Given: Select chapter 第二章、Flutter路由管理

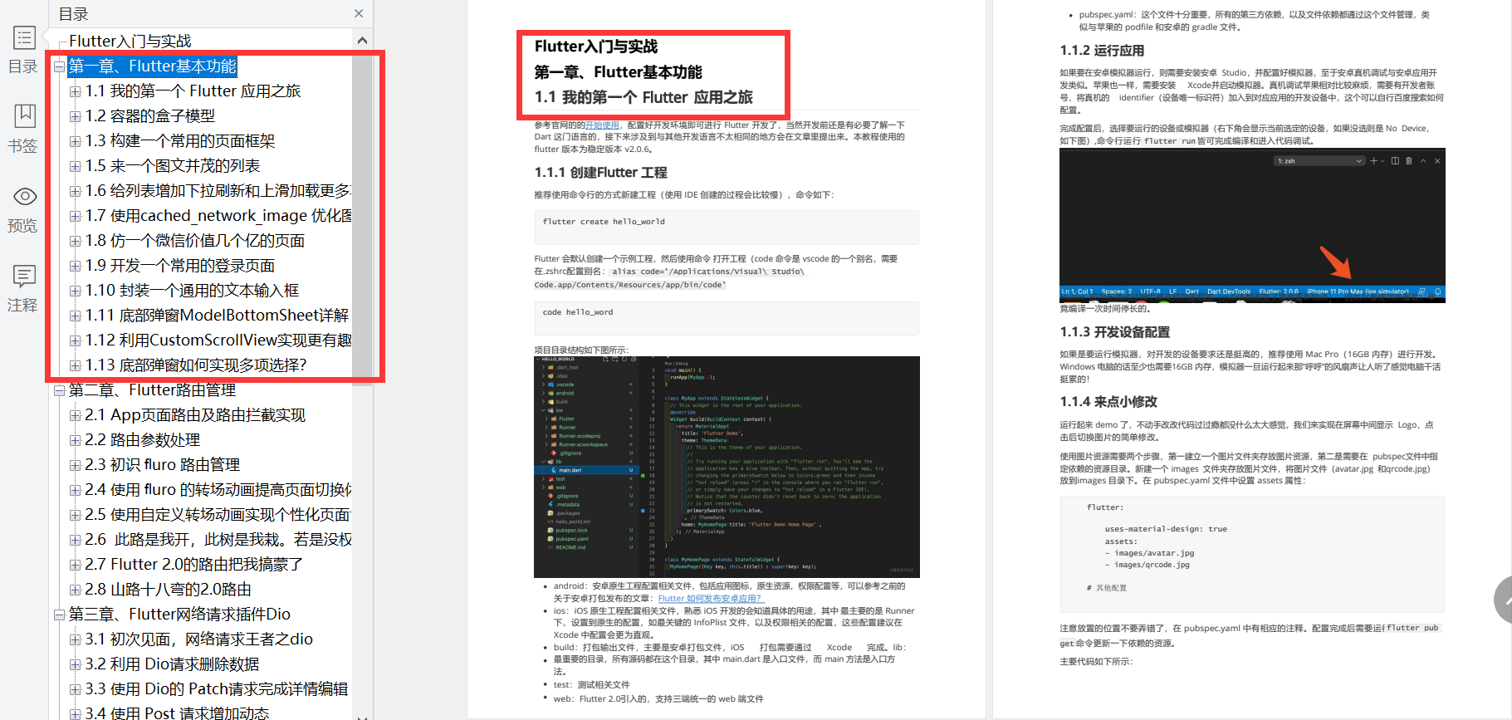Looking at the screenshot, I should [152, 390].
